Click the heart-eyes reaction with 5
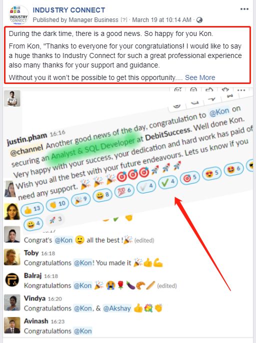The height and width of the screenshot is (343, 256). click(212, 173)
